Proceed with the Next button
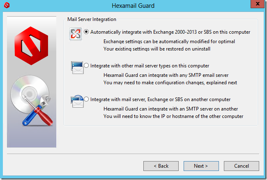Screen dimensions: 267x180 (x=201, y=166)
